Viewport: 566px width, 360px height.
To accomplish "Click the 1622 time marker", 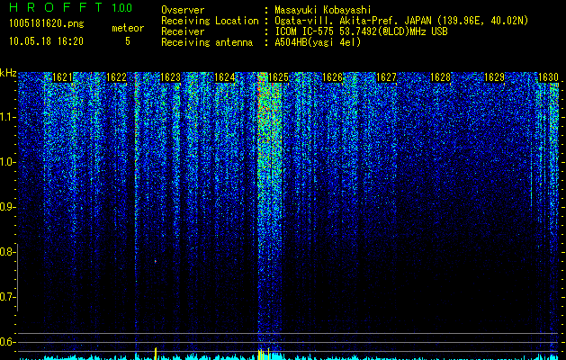I will coord(116,77).
